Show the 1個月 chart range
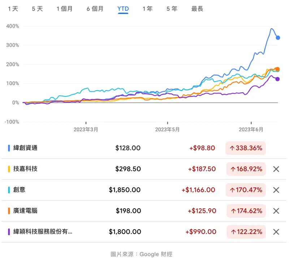 click(64, 9)
